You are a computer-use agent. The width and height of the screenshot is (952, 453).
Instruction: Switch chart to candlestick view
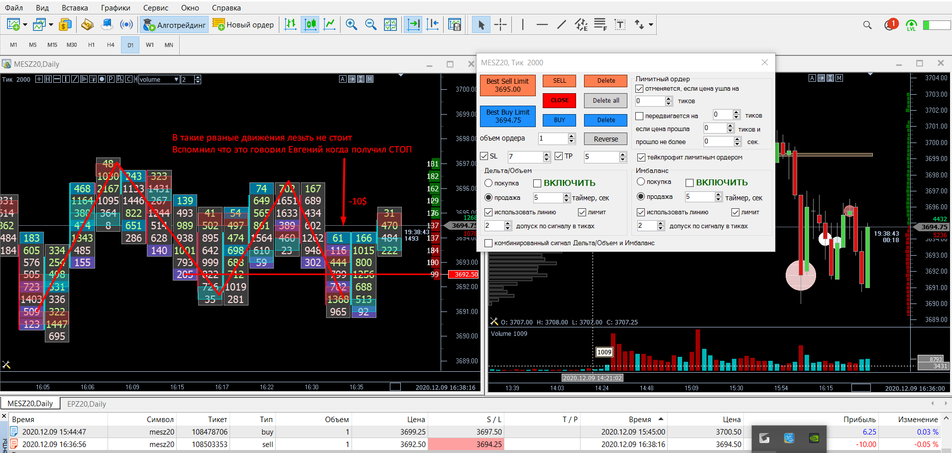click(310, 24)
